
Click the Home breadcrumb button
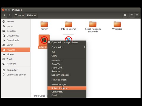coord(20,15)
